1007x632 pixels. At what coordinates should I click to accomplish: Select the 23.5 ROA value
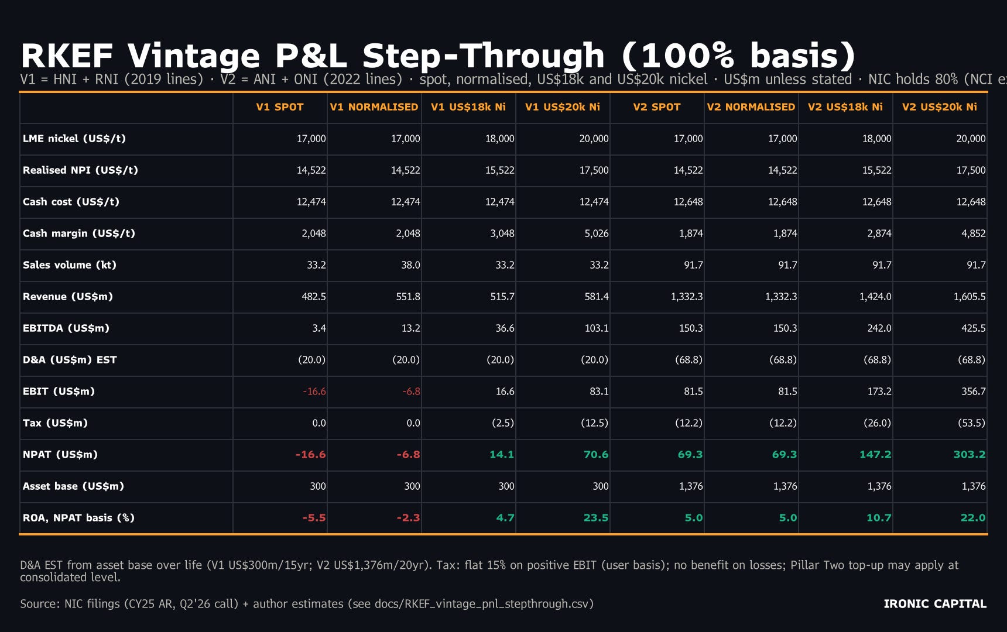tap(596, 518)
